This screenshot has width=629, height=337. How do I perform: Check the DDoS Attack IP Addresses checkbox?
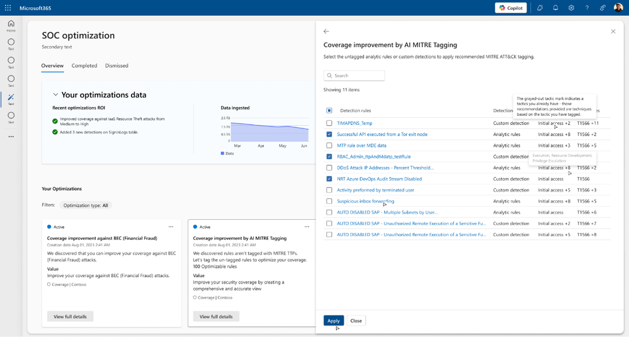click(329, 168)
